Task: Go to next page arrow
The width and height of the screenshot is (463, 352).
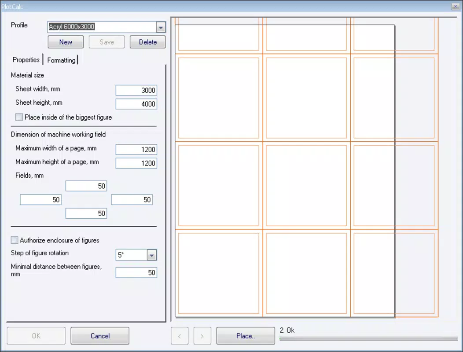Action: (x=202, y=336)
